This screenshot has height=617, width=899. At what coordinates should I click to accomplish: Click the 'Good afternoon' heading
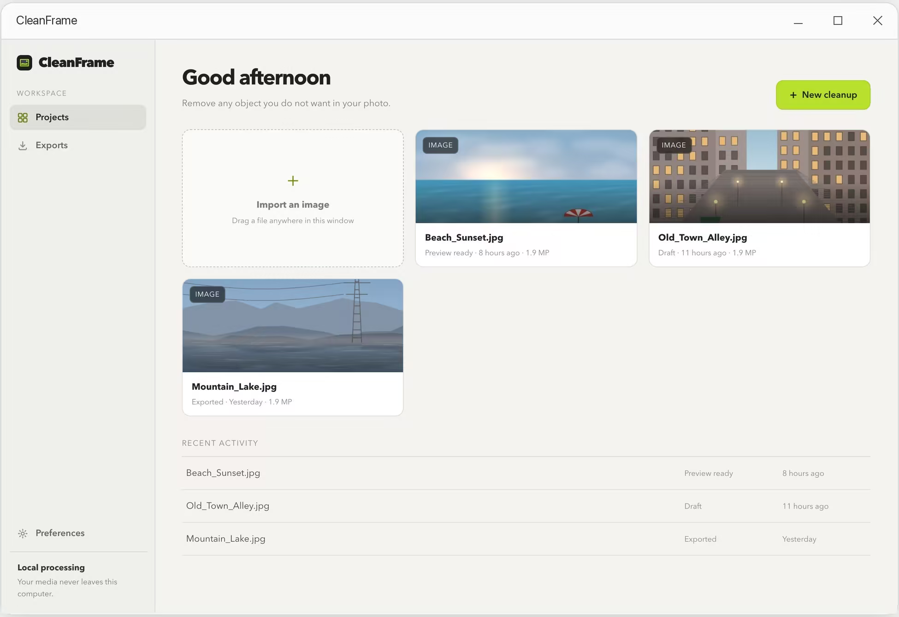256,77
